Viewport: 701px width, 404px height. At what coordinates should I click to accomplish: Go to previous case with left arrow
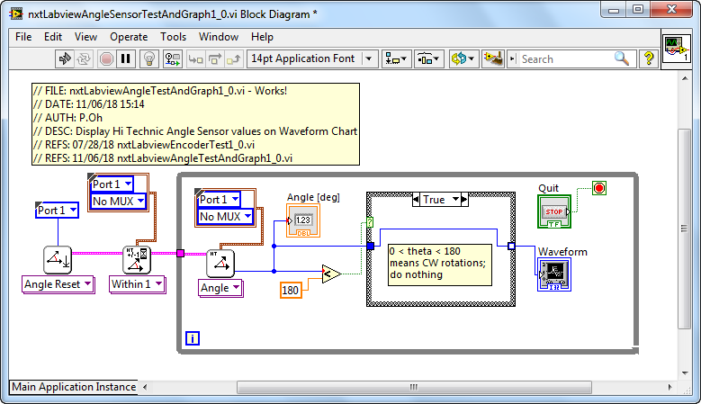pos(416,200)
